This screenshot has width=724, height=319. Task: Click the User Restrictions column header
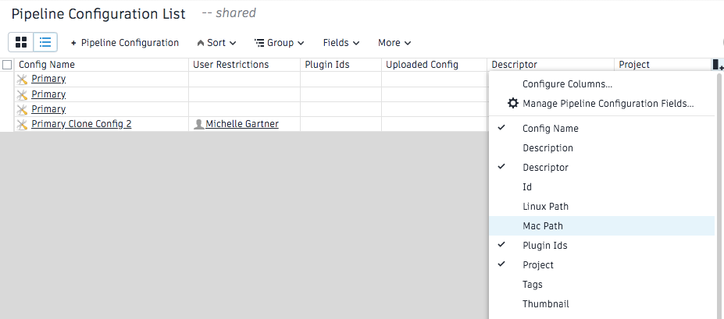pos(230,65)
